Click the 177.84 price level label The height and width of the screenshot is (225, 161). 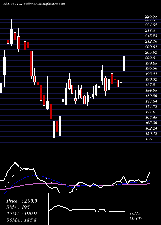click(151, 101)
